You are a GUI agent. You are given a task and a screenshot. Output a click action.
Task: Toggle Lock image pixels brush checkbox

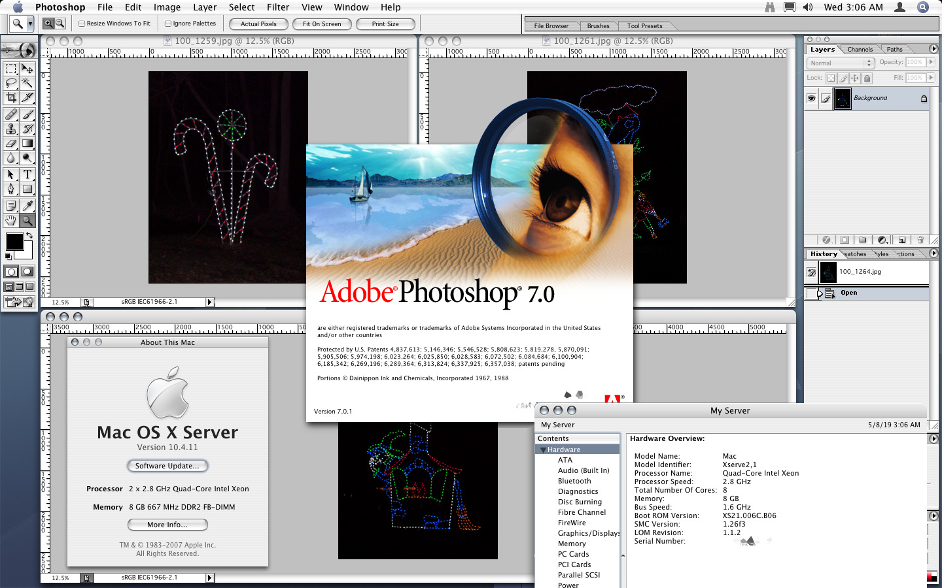tap(843, 78)
